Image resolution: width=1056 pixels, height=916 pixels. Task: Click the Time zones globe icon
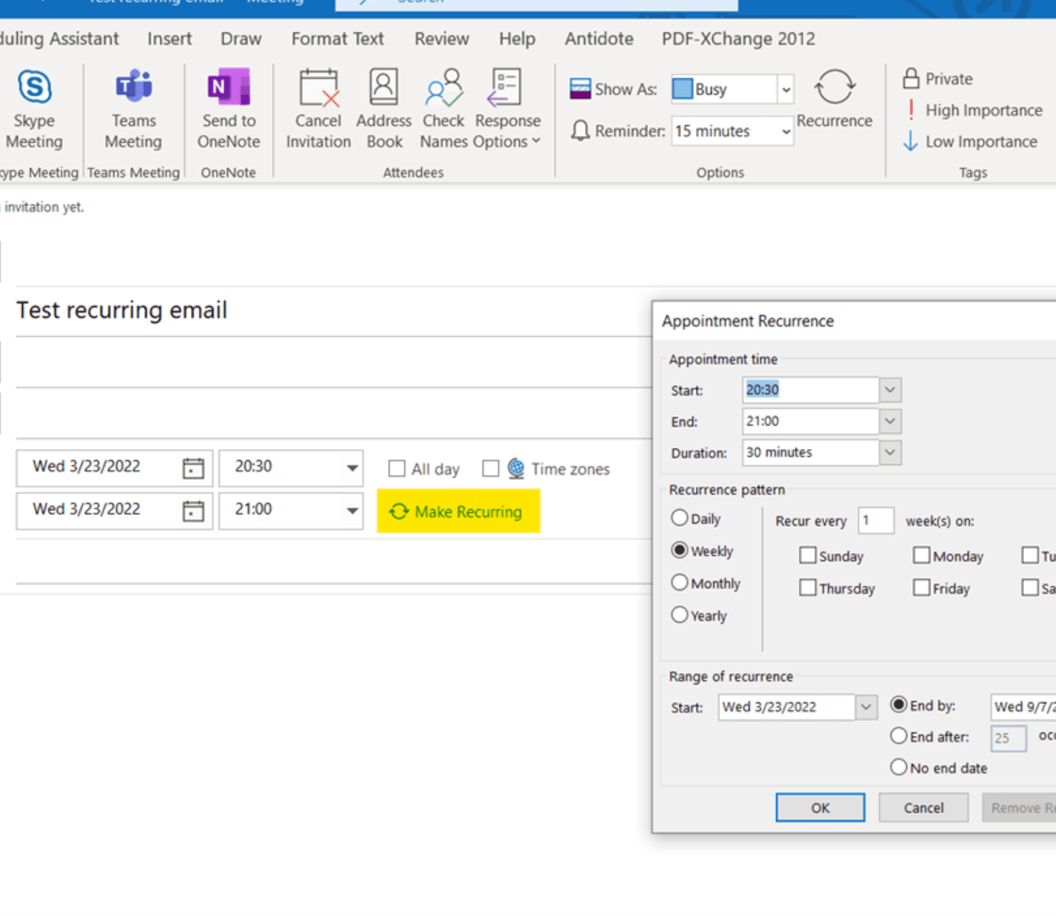[516, 468]
